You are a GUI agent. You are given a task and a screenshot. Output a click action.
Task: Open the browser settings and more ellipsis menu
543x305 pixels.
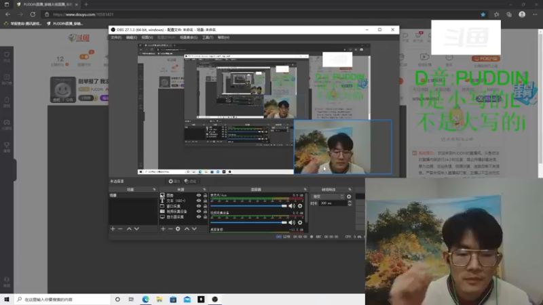(x=535, y=14)
